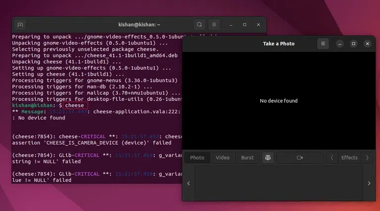Viewport: 380px width, 211px height.
Task: Click the empty thumbnail strip area
Action: pos(279,183)
